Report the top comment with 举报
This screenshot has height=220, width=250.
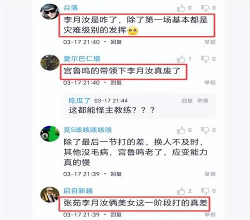[x=210, y=42]
